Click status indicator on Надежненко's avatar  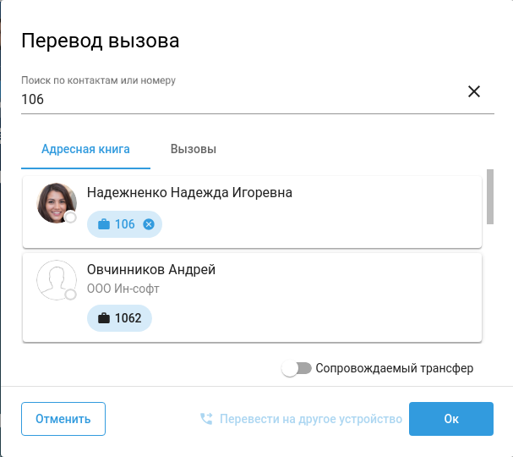click(x=71, y=217)
